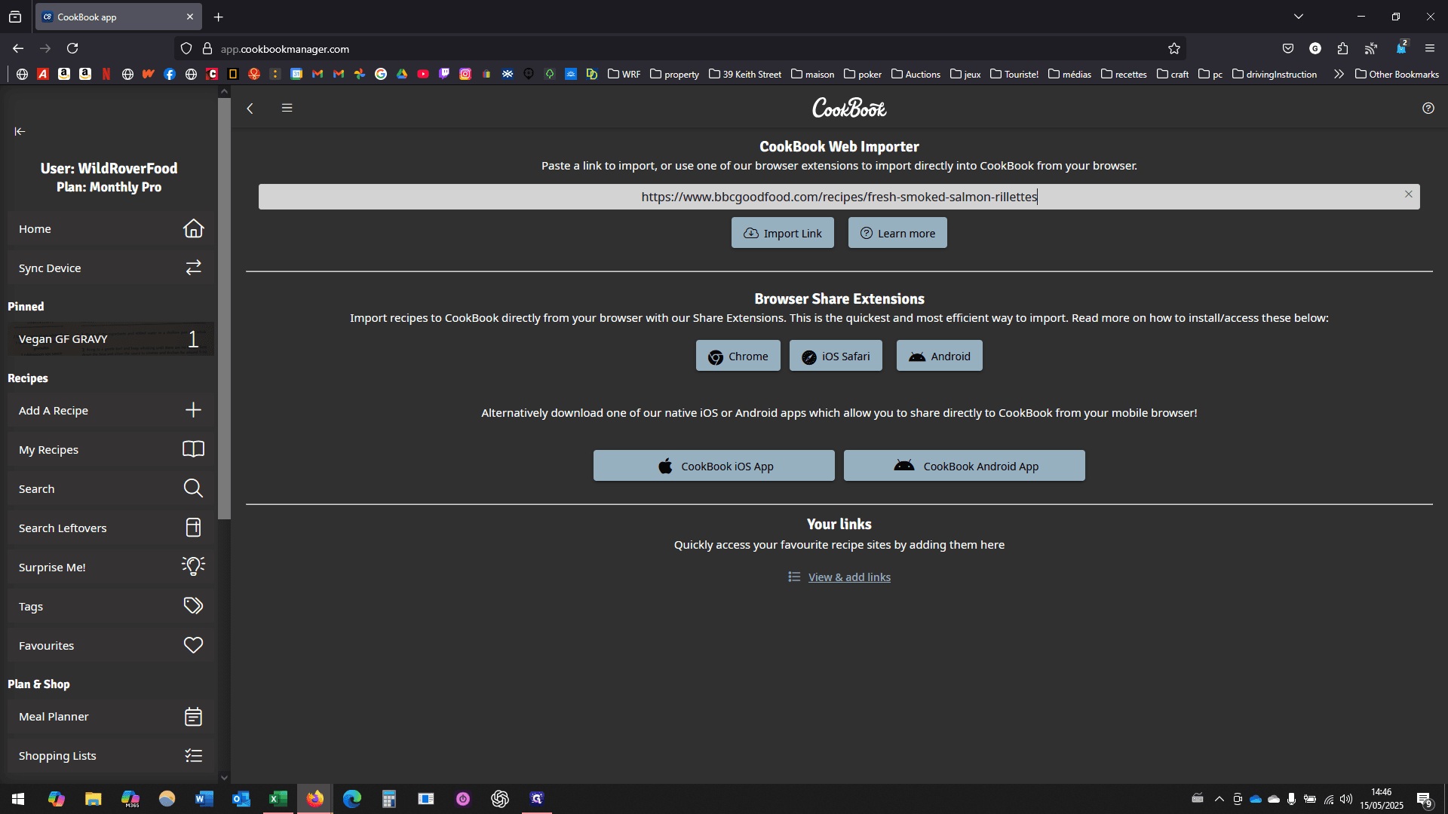The height and width of the screenshot is (814, 1448).
Task: Open the View & add links link
Action: click(x=849, y=577)
